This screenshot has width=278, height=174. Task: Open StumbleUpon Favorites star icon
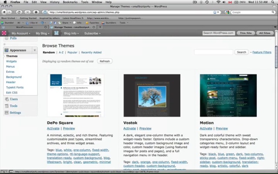coord(87,23)
